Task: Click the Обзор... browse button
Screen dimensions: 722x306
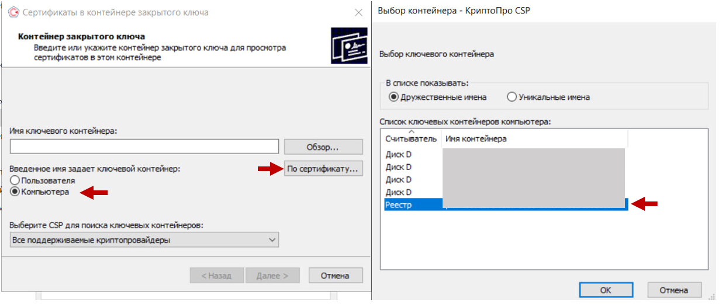Action: (323, 146)
